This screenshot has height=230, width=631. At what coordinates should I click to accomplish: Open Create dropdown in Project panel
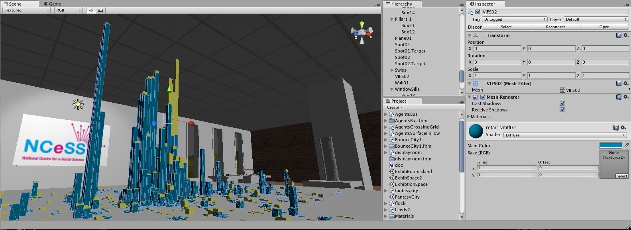pyautogui.click(x=395, y=107)
